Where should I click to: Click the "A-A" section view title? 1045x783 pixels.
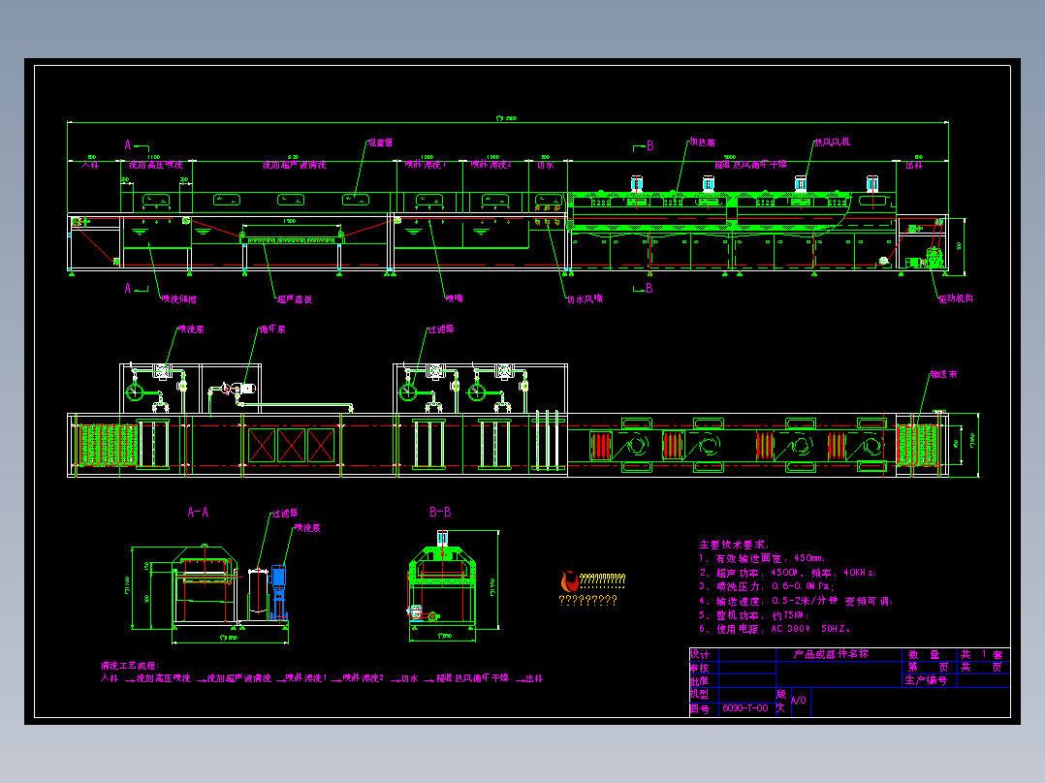click(x=198, y=513)
